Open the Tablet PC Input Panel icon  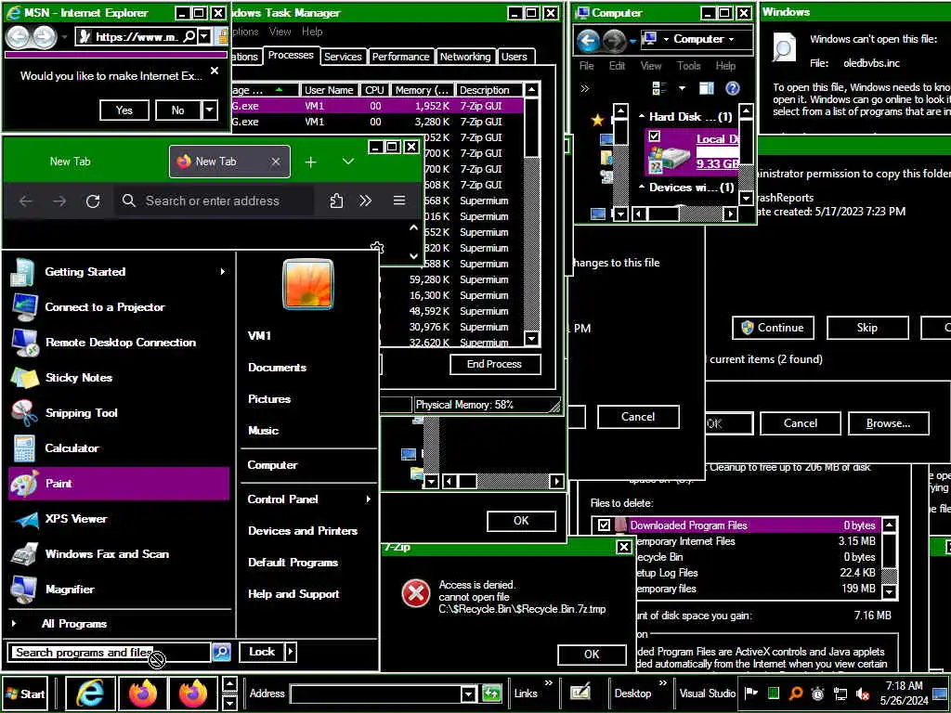580,693
